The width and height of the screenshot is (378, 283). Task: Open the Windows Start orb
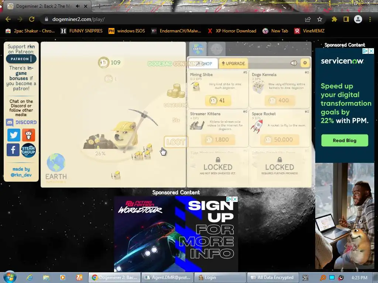10,277
